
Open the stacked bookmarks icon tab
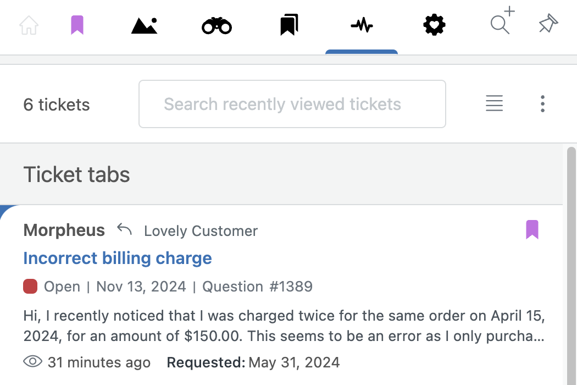(x=289, y=25)
